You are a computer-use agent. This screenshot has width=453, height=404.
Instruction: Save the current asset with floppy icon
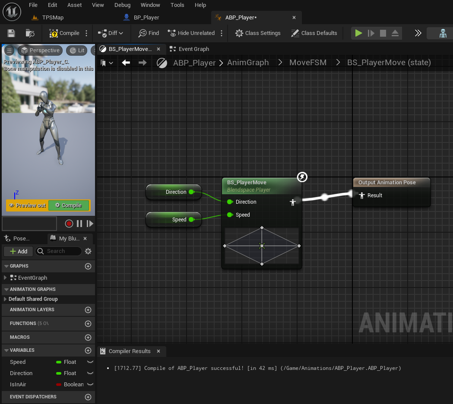pos(11,33)
